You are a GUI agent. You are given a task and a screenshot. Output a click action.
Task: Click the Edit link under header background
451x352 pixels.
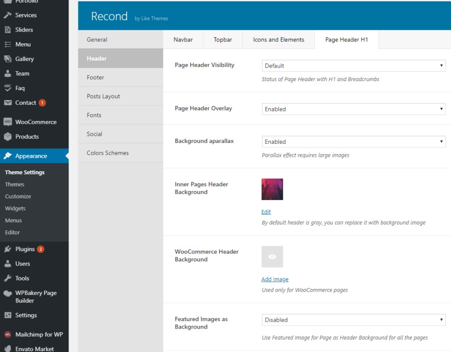point(266,212)
